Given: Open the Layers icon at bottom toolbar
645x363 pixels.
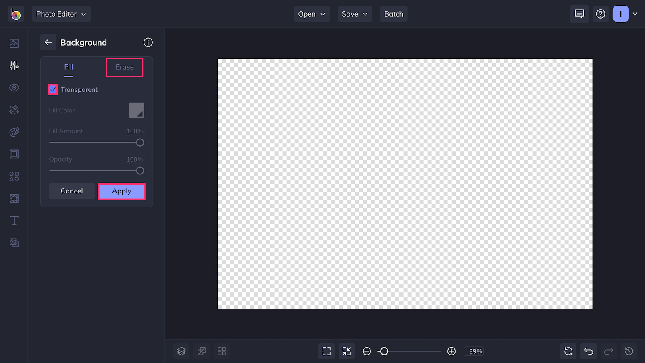Looking at the screenshot, I should [x=181, y=351].
